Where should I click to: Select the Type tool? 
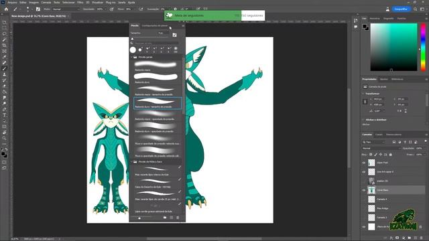pos(5,115)
